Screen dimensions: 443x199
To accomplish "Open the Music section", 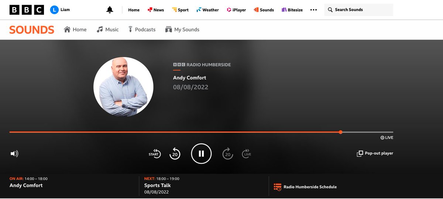I will [107, 29].
